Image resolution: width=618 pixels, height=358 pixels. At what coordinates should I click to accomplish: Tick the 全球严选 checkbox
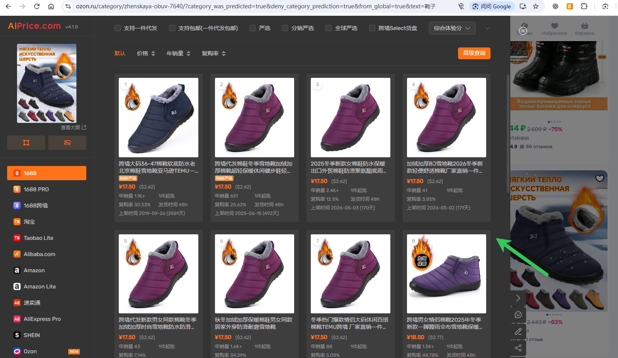pyautogui.click(x=329, y=28)
